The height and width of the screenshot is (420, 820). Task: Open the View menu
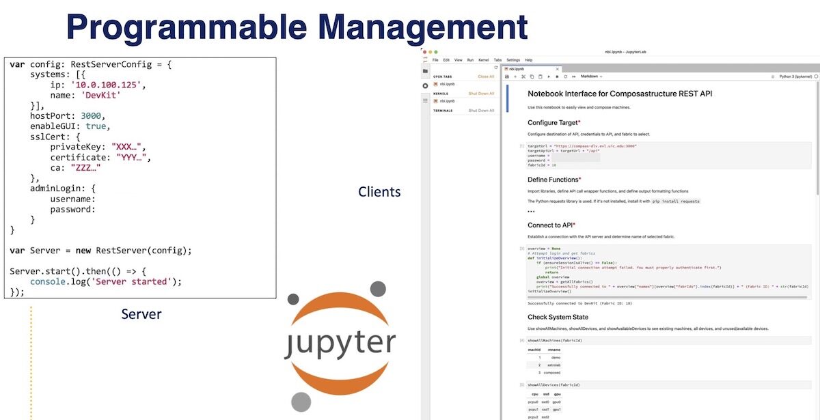tap(458, 60)
